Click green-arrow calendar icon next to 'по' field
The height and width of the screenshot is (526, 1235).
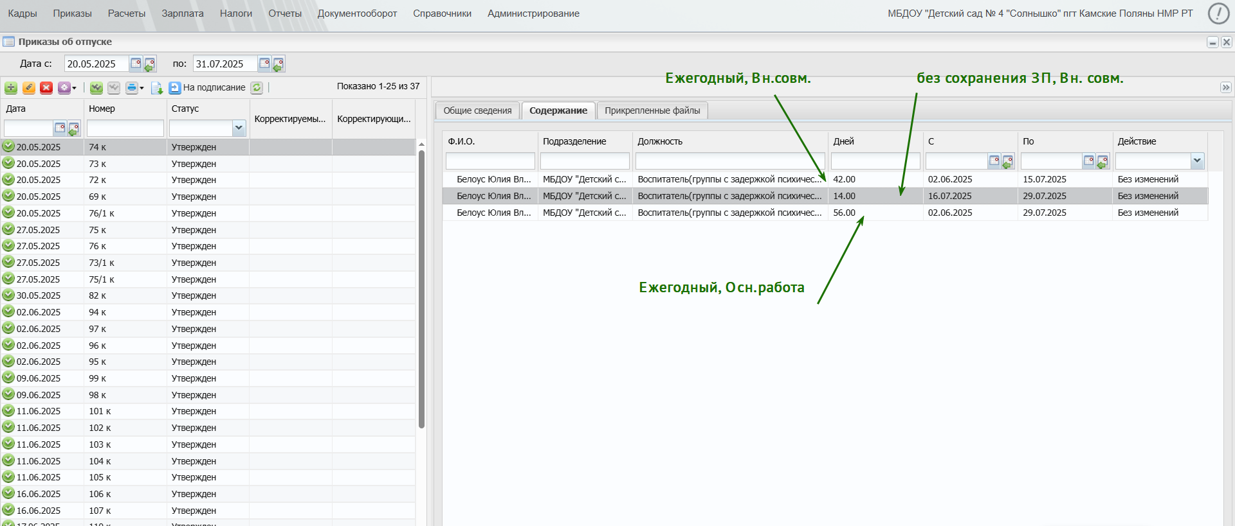point(278,64)
